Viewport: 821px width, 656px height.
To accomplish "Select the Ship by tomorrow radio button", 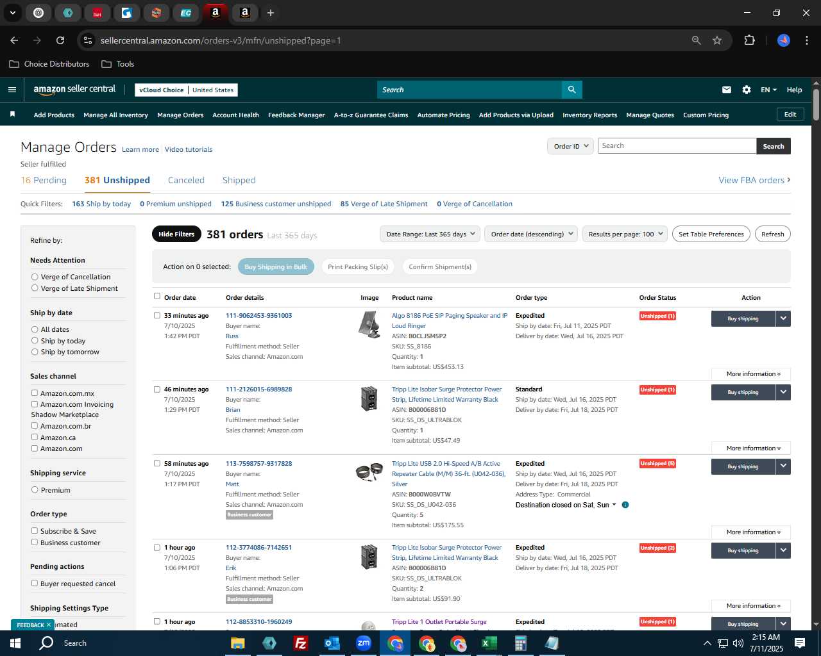I will click(35, 352).
